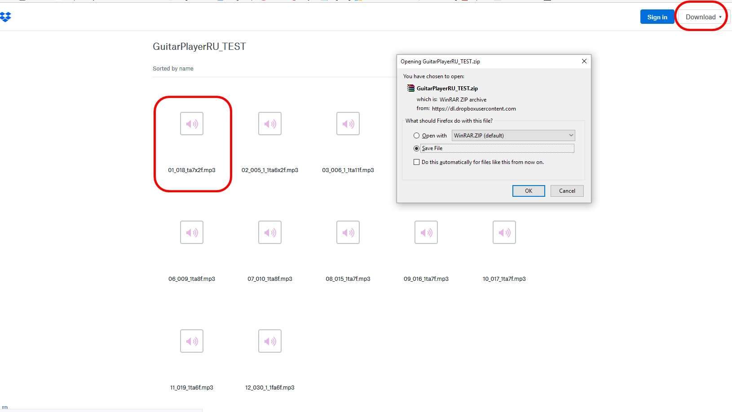Open audio icon for 07_010_1ta8f.mp3
The image size is (732, 412).
(270, 232)
